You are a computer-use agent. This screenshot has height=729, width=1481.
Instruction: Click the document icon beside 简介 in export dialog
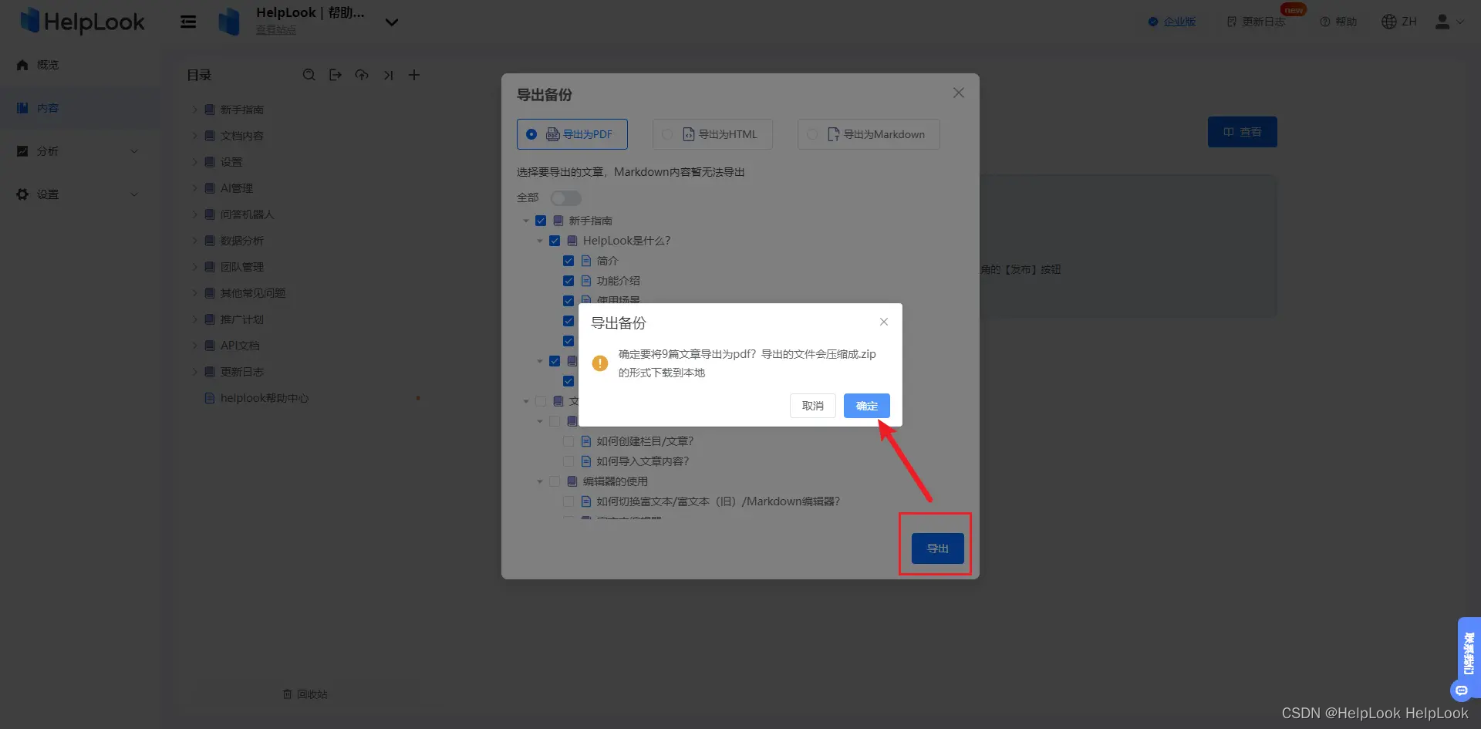click(586, 261)
